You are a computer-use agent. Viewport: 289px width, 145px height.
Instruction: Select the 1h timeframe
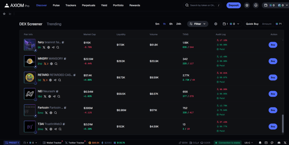164,24
